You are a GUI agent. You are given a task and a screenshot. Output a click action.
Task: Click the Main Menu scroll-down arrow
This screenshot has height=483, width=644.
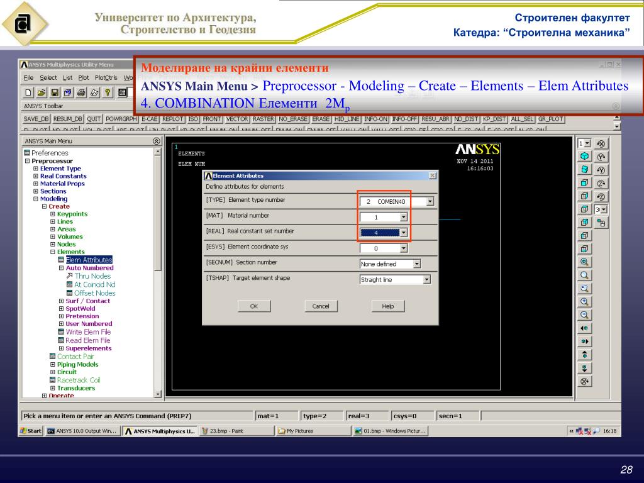click(158, 394)
